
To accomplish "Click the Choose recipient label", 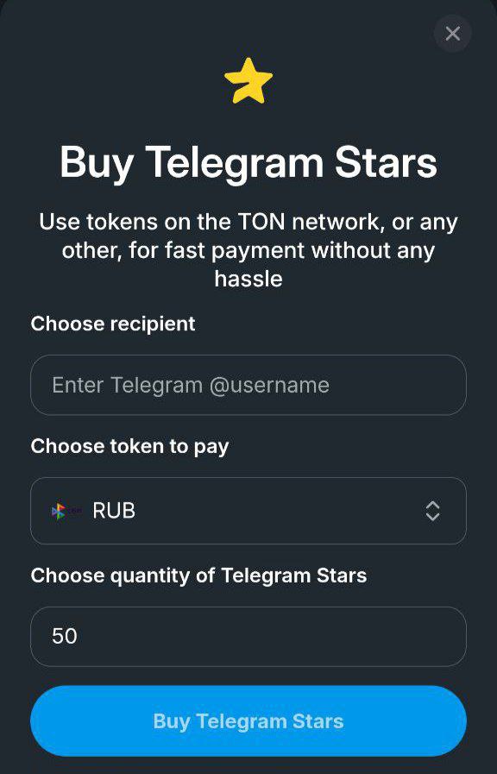I will click(113, 324).
